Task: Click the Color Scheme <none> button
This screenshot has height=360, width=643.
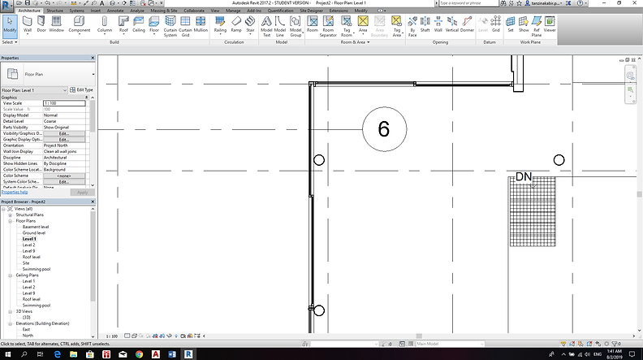Action: click(64, 176)
